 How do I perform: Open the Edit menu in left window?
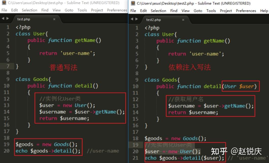click(x=14, y=10)
